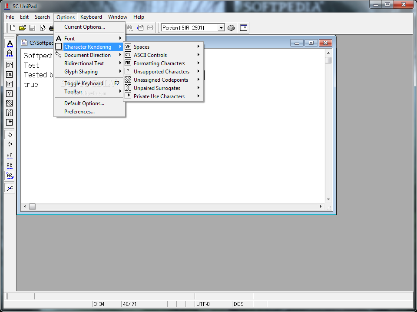Toggle zigzag unpaired surrogates sidebar icon

tap(9, 113)
